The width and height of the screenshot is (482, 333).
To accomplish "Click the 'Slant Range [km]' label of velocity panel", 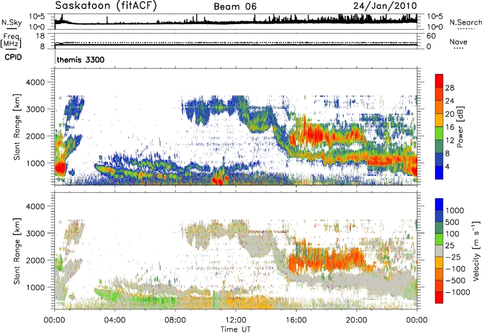I will pyautogui.click(x=17, y=251).
